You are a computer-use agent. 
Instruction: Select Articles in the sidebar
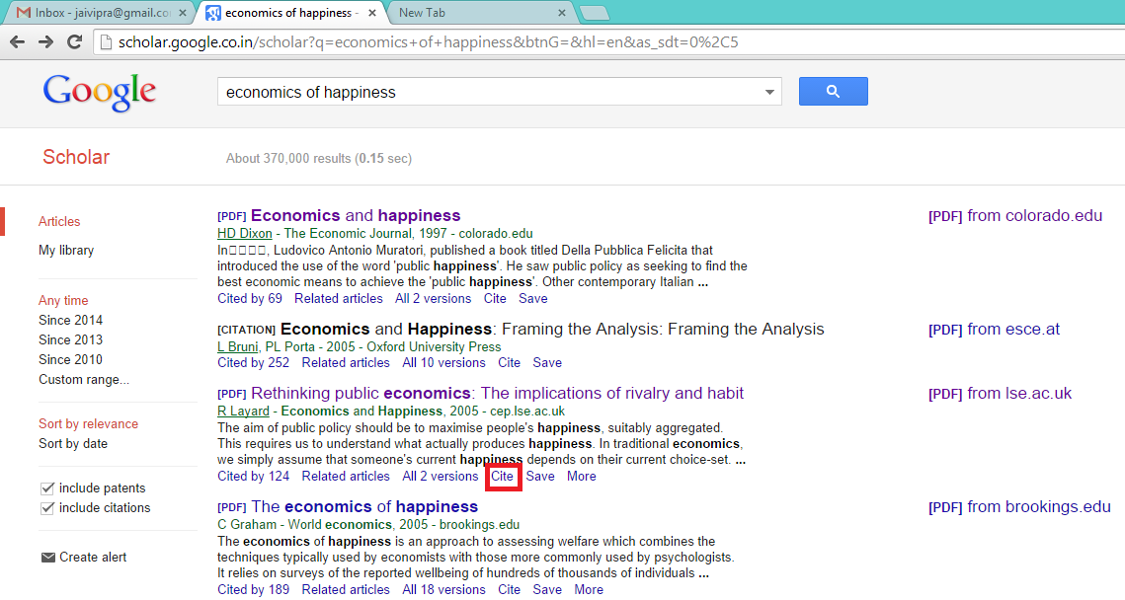[x=59, y=221]
